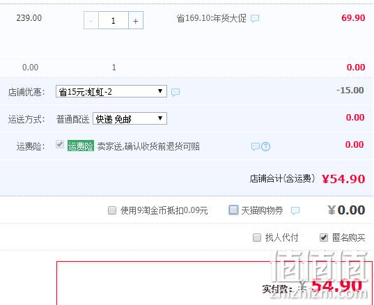Open the 店铺优惠 省15元 dropdown
This screenshot has height=305, width=374.
coord(111,92)
